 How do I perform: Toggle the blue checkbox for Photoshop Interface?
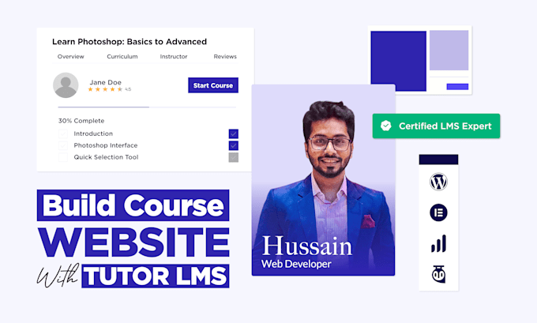(234, 145)
